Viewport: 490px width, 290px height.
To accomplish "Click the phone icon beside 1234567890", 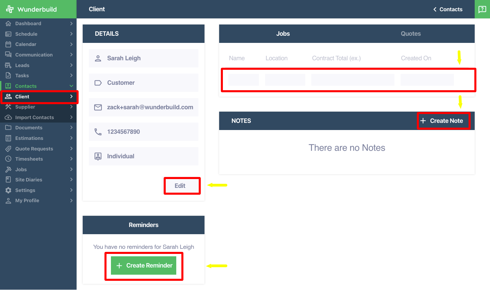I will [x=98, y=132].
